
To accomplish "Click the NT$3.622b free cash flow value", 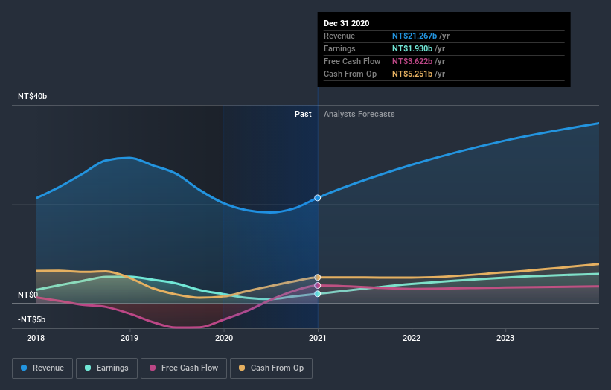I will [x=412, y=61].
